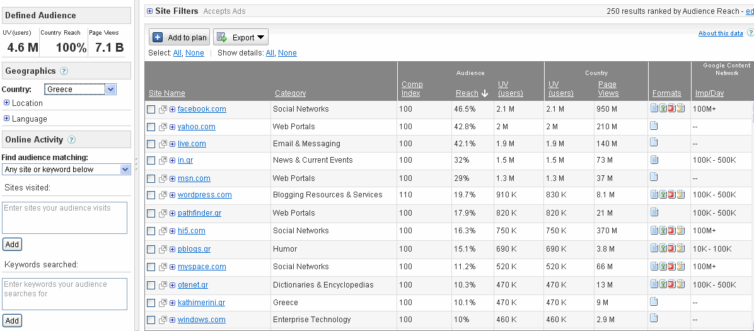
Task: Check the msn.com row checkbox
Action: (151, 179)
